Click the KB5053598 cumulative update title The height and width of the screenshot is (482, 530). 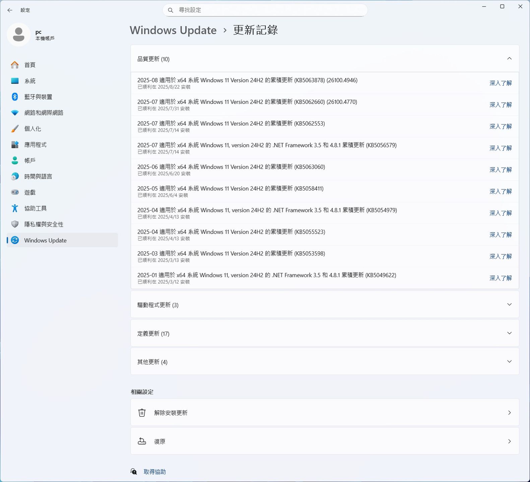tap(231, 253)
